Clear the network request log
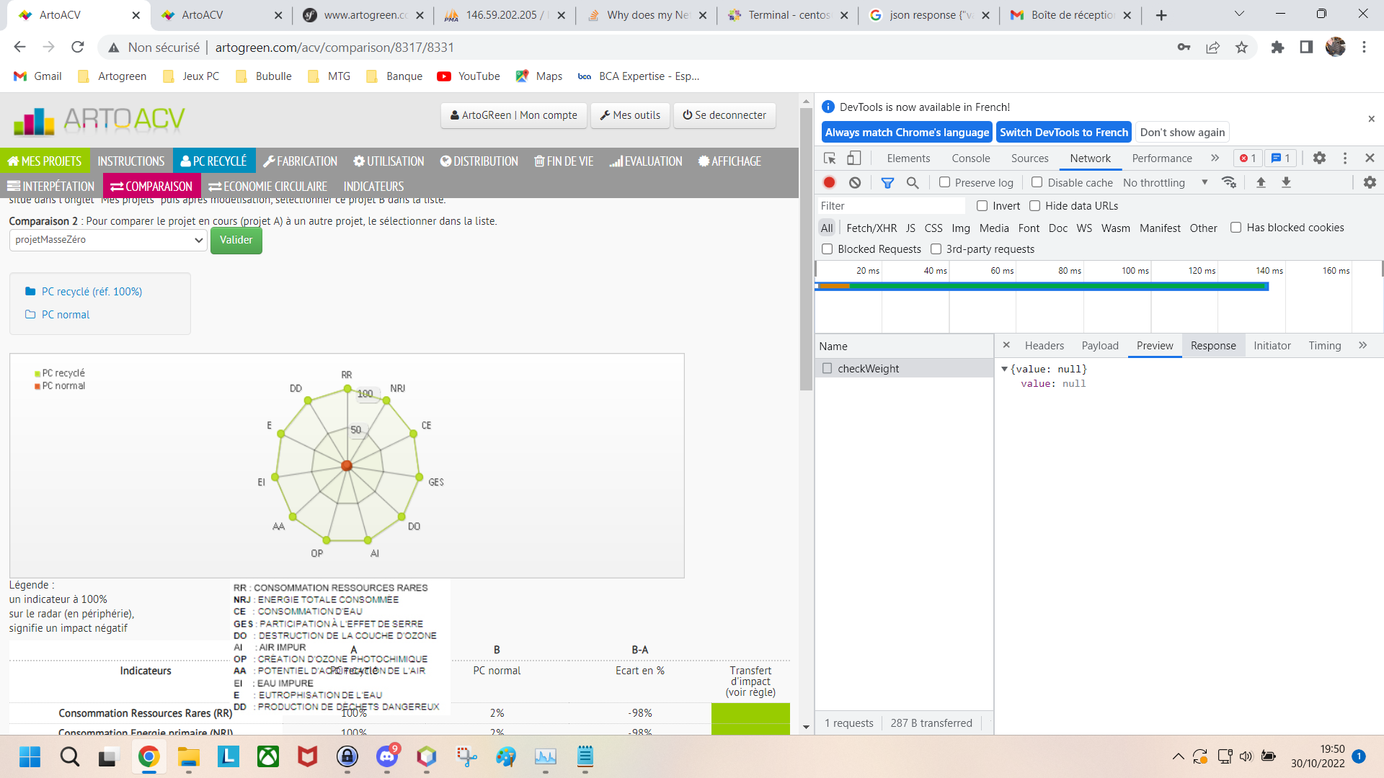Image resolution: width=1384 pixels, height=778 pixels. pyautogui.click(x=856, y=182)
